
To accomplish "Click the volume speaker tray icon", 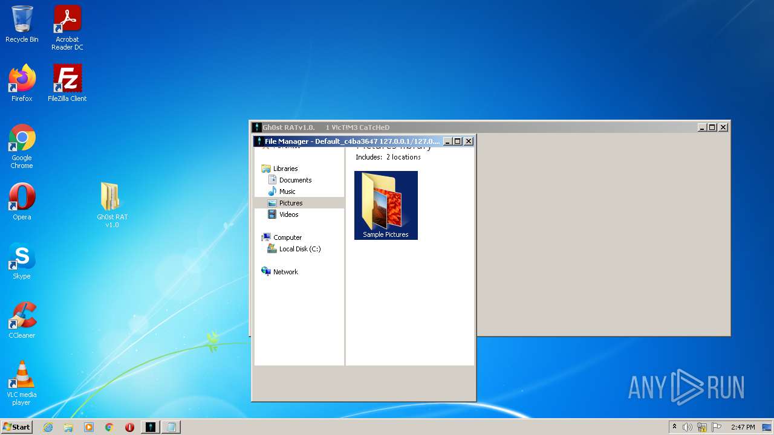I will [x=688, y=427].
